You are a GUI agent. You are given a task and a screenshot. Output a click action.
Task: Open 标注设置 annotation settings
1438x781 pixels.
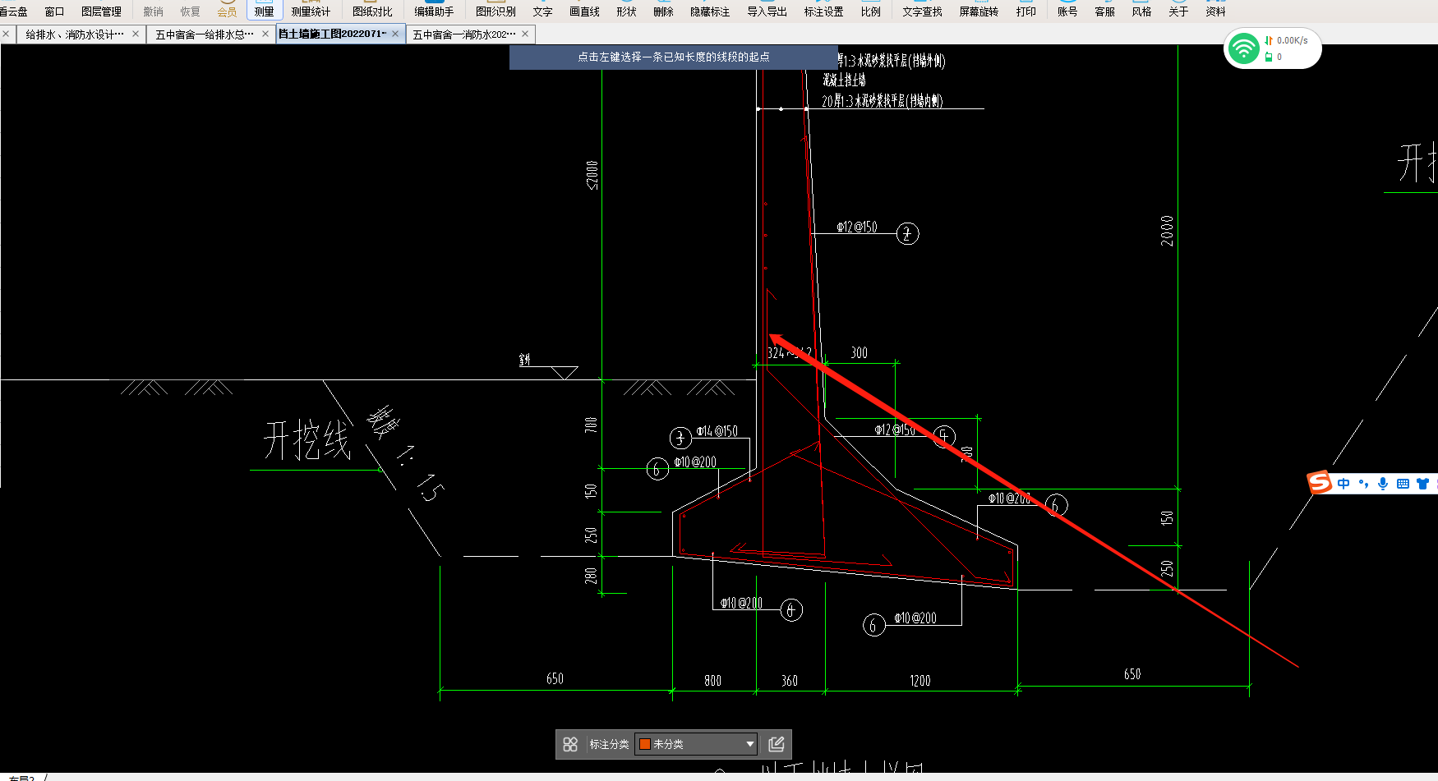click(823, 11)
